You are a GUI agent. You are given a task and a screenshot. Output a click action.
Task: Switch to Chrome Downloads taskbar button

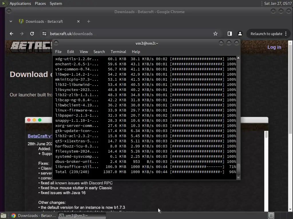[x=34, y=216]
